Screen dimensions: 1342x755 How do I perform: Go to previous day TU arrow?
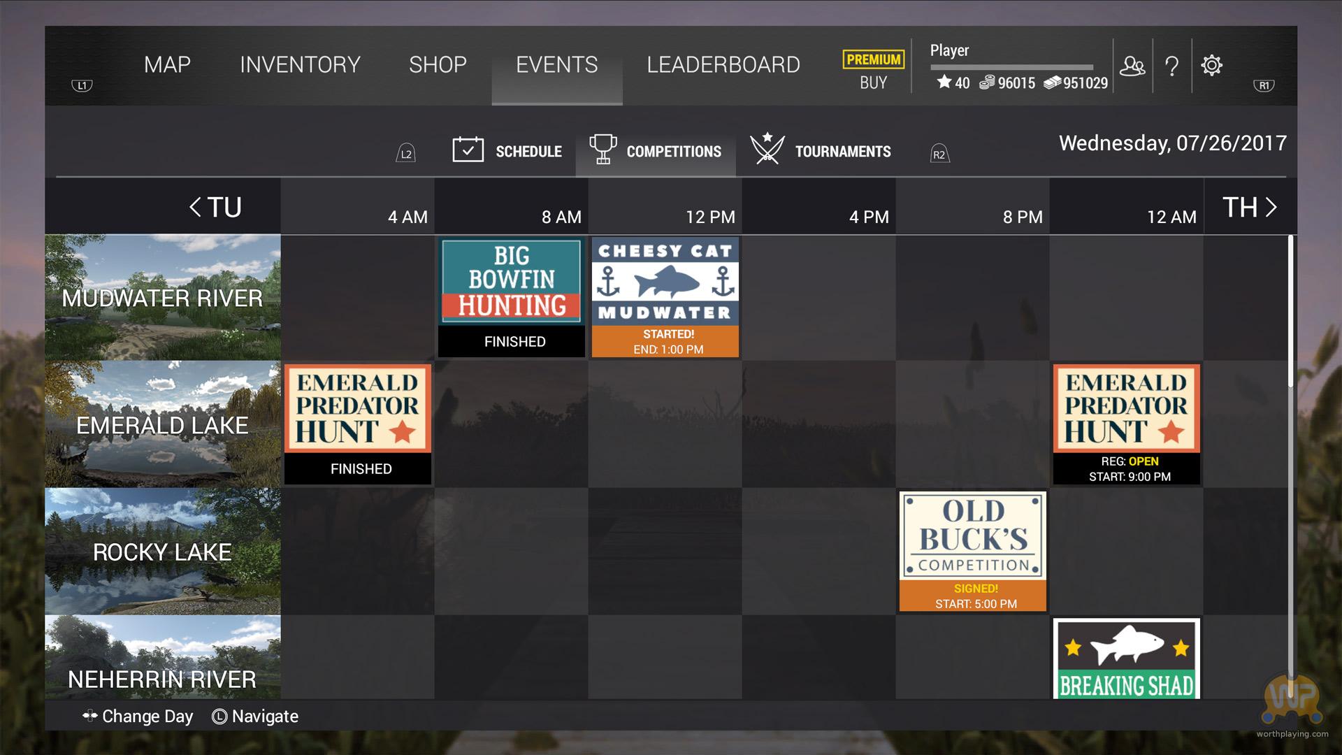[196, 207]
